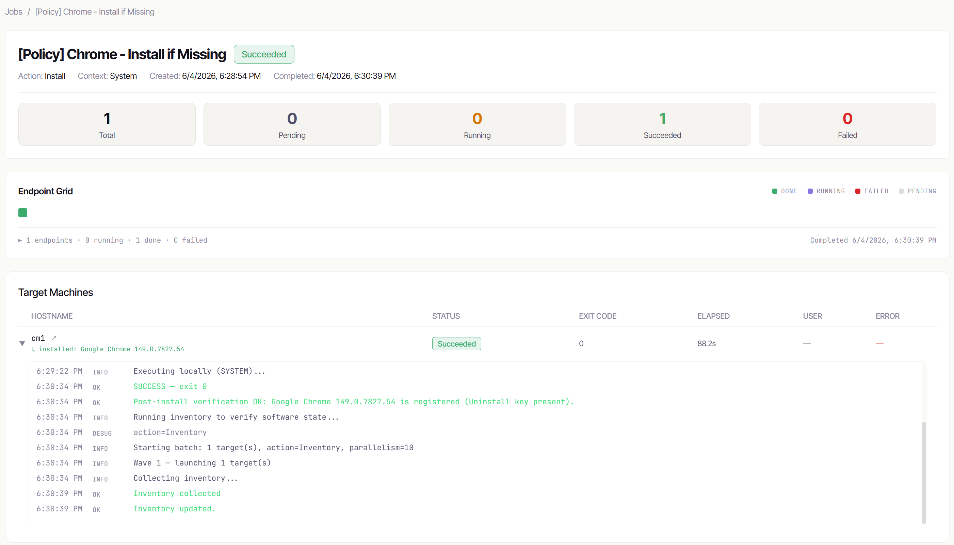Click 'Inventory collected' log line
The image size is (954, 545).
pyautogui.click(x=177, y=493)
